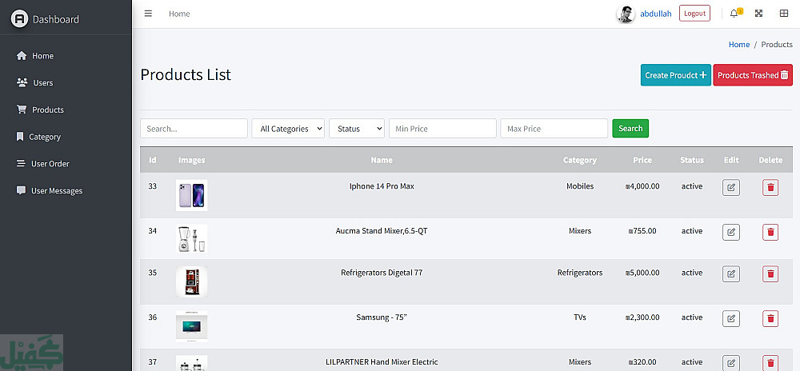Click the Create Product button
This screenshot has width=800, height=371.
click(x=675, y=75)
